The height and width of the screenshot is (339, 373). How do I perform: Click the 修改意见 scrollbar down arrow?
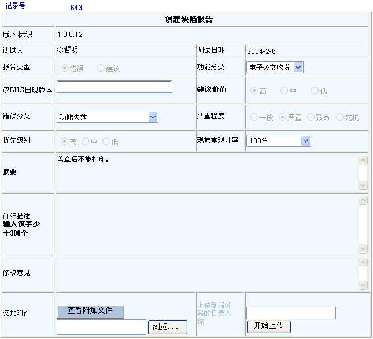point(363,285)
